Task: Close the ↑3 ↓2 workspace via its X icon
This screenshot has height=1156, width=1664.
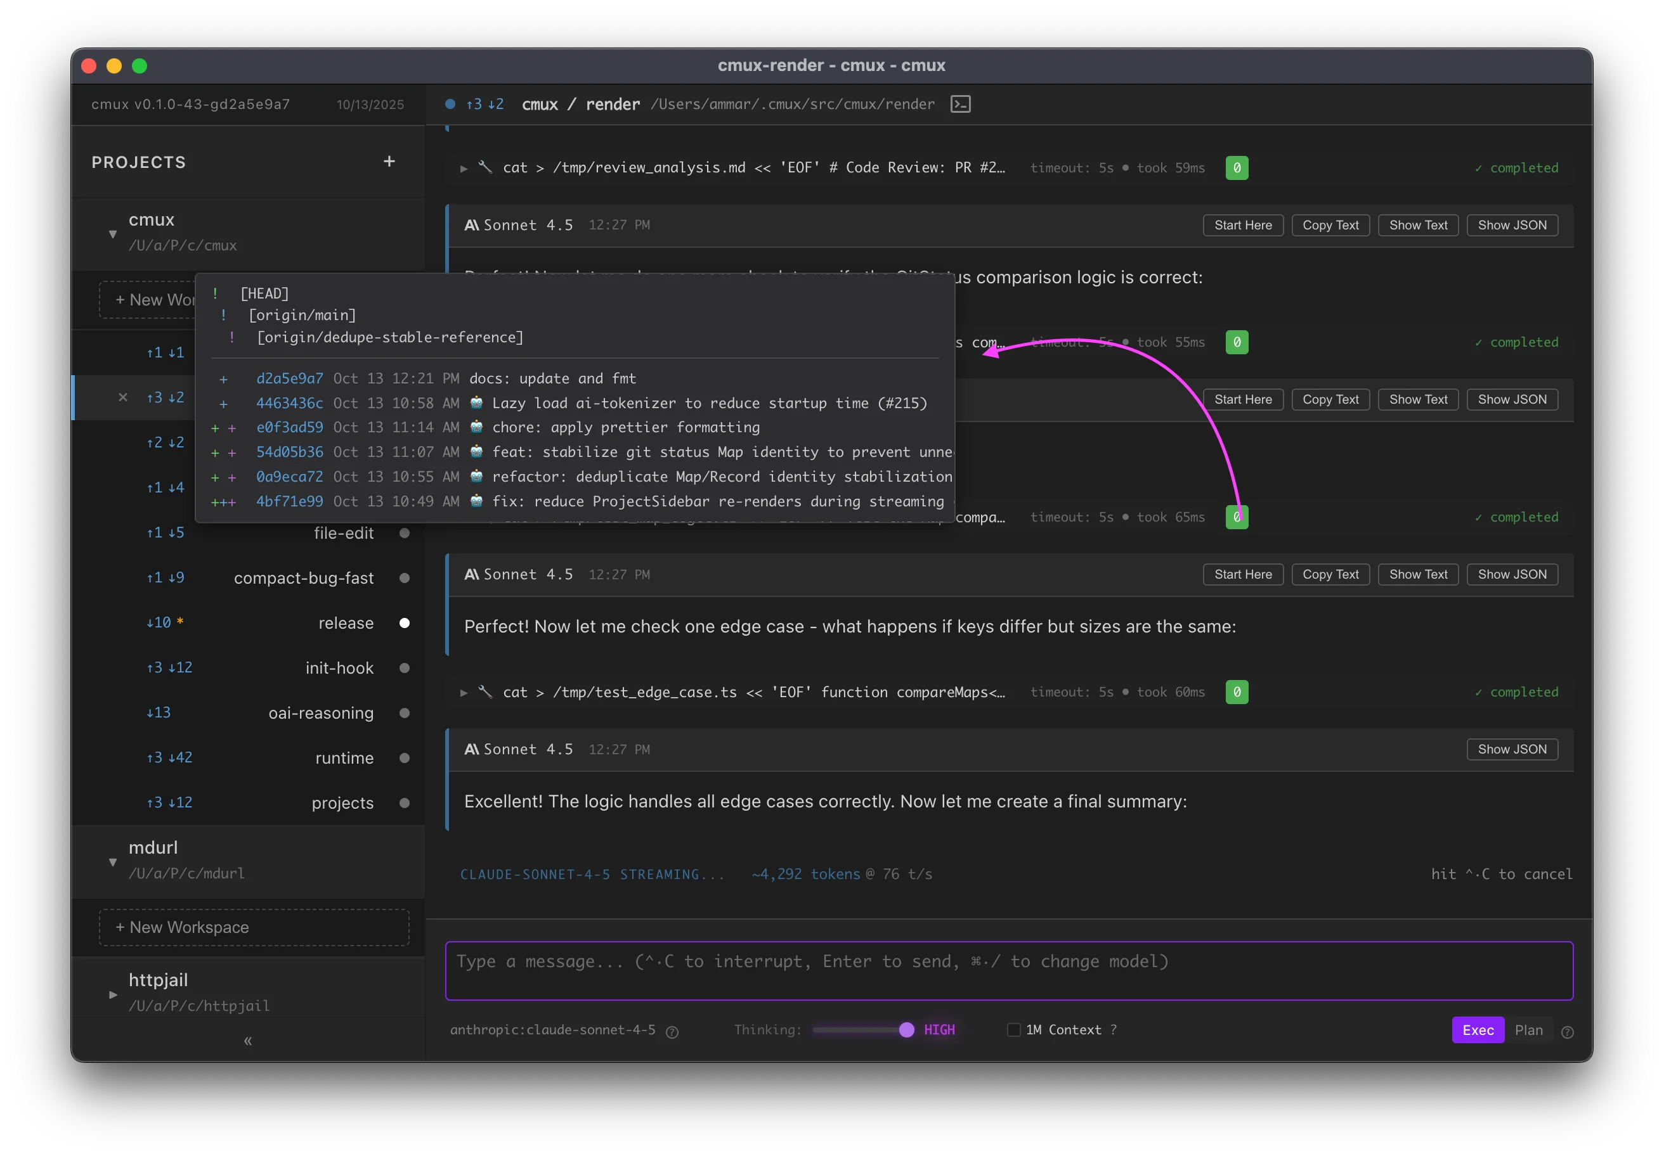Action: pos(123,397)
